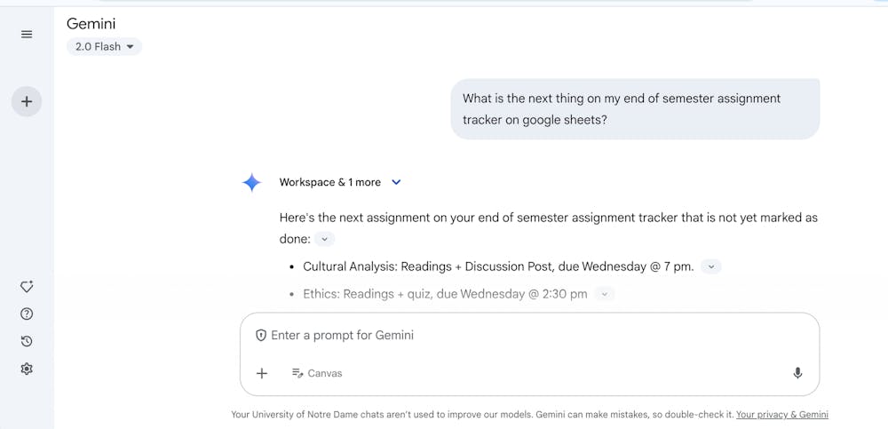Expand the chevron after 'done:' text
The height and width of the screenshot is (429, 888).
(x=325, y=239)
